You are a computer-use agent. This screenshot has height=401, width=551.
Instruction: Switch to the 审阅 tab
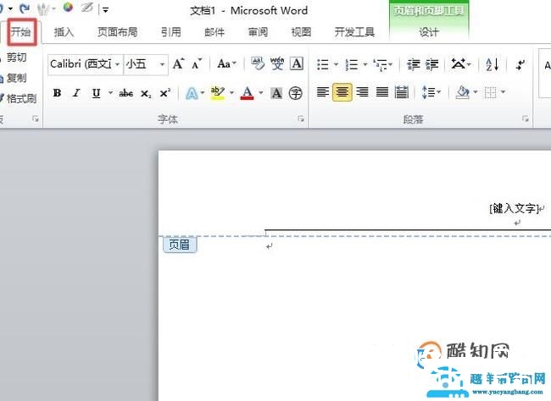pyautogui.click(x=258, y=32)
